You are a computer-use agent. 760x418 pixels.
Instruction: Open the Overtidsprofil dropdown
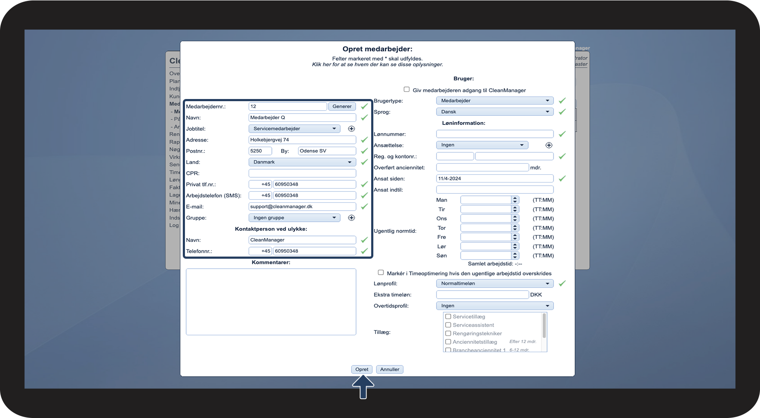pyautogui.click(x=495, y=306)
